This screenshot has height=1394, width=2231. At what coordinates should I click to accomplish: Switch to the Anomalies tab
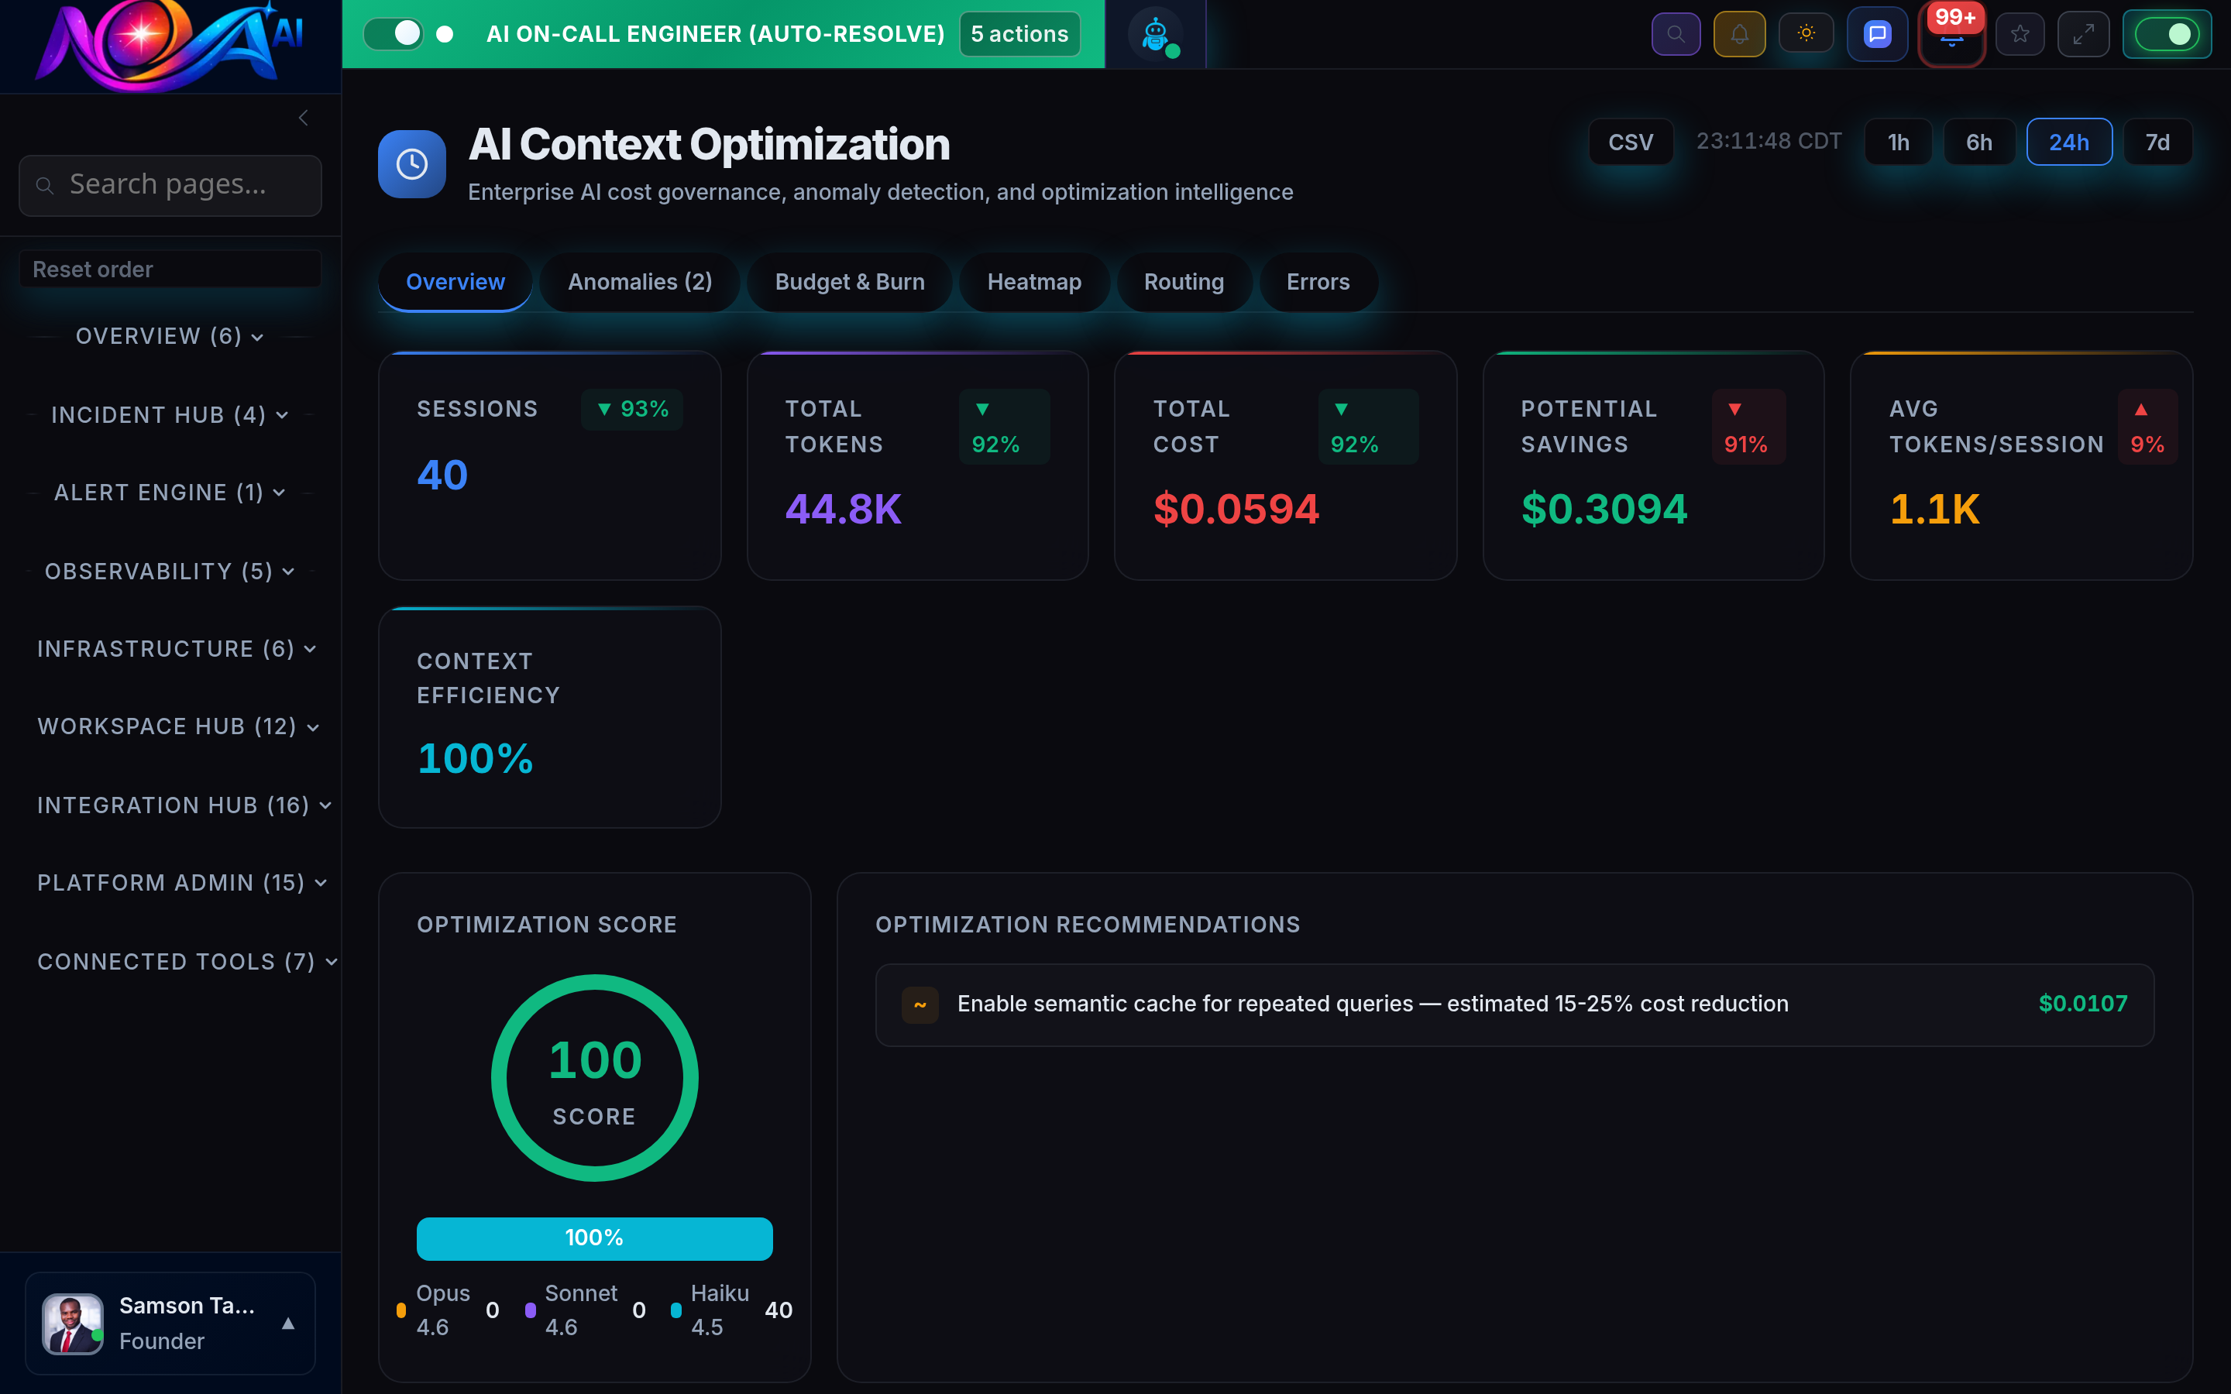640,282
